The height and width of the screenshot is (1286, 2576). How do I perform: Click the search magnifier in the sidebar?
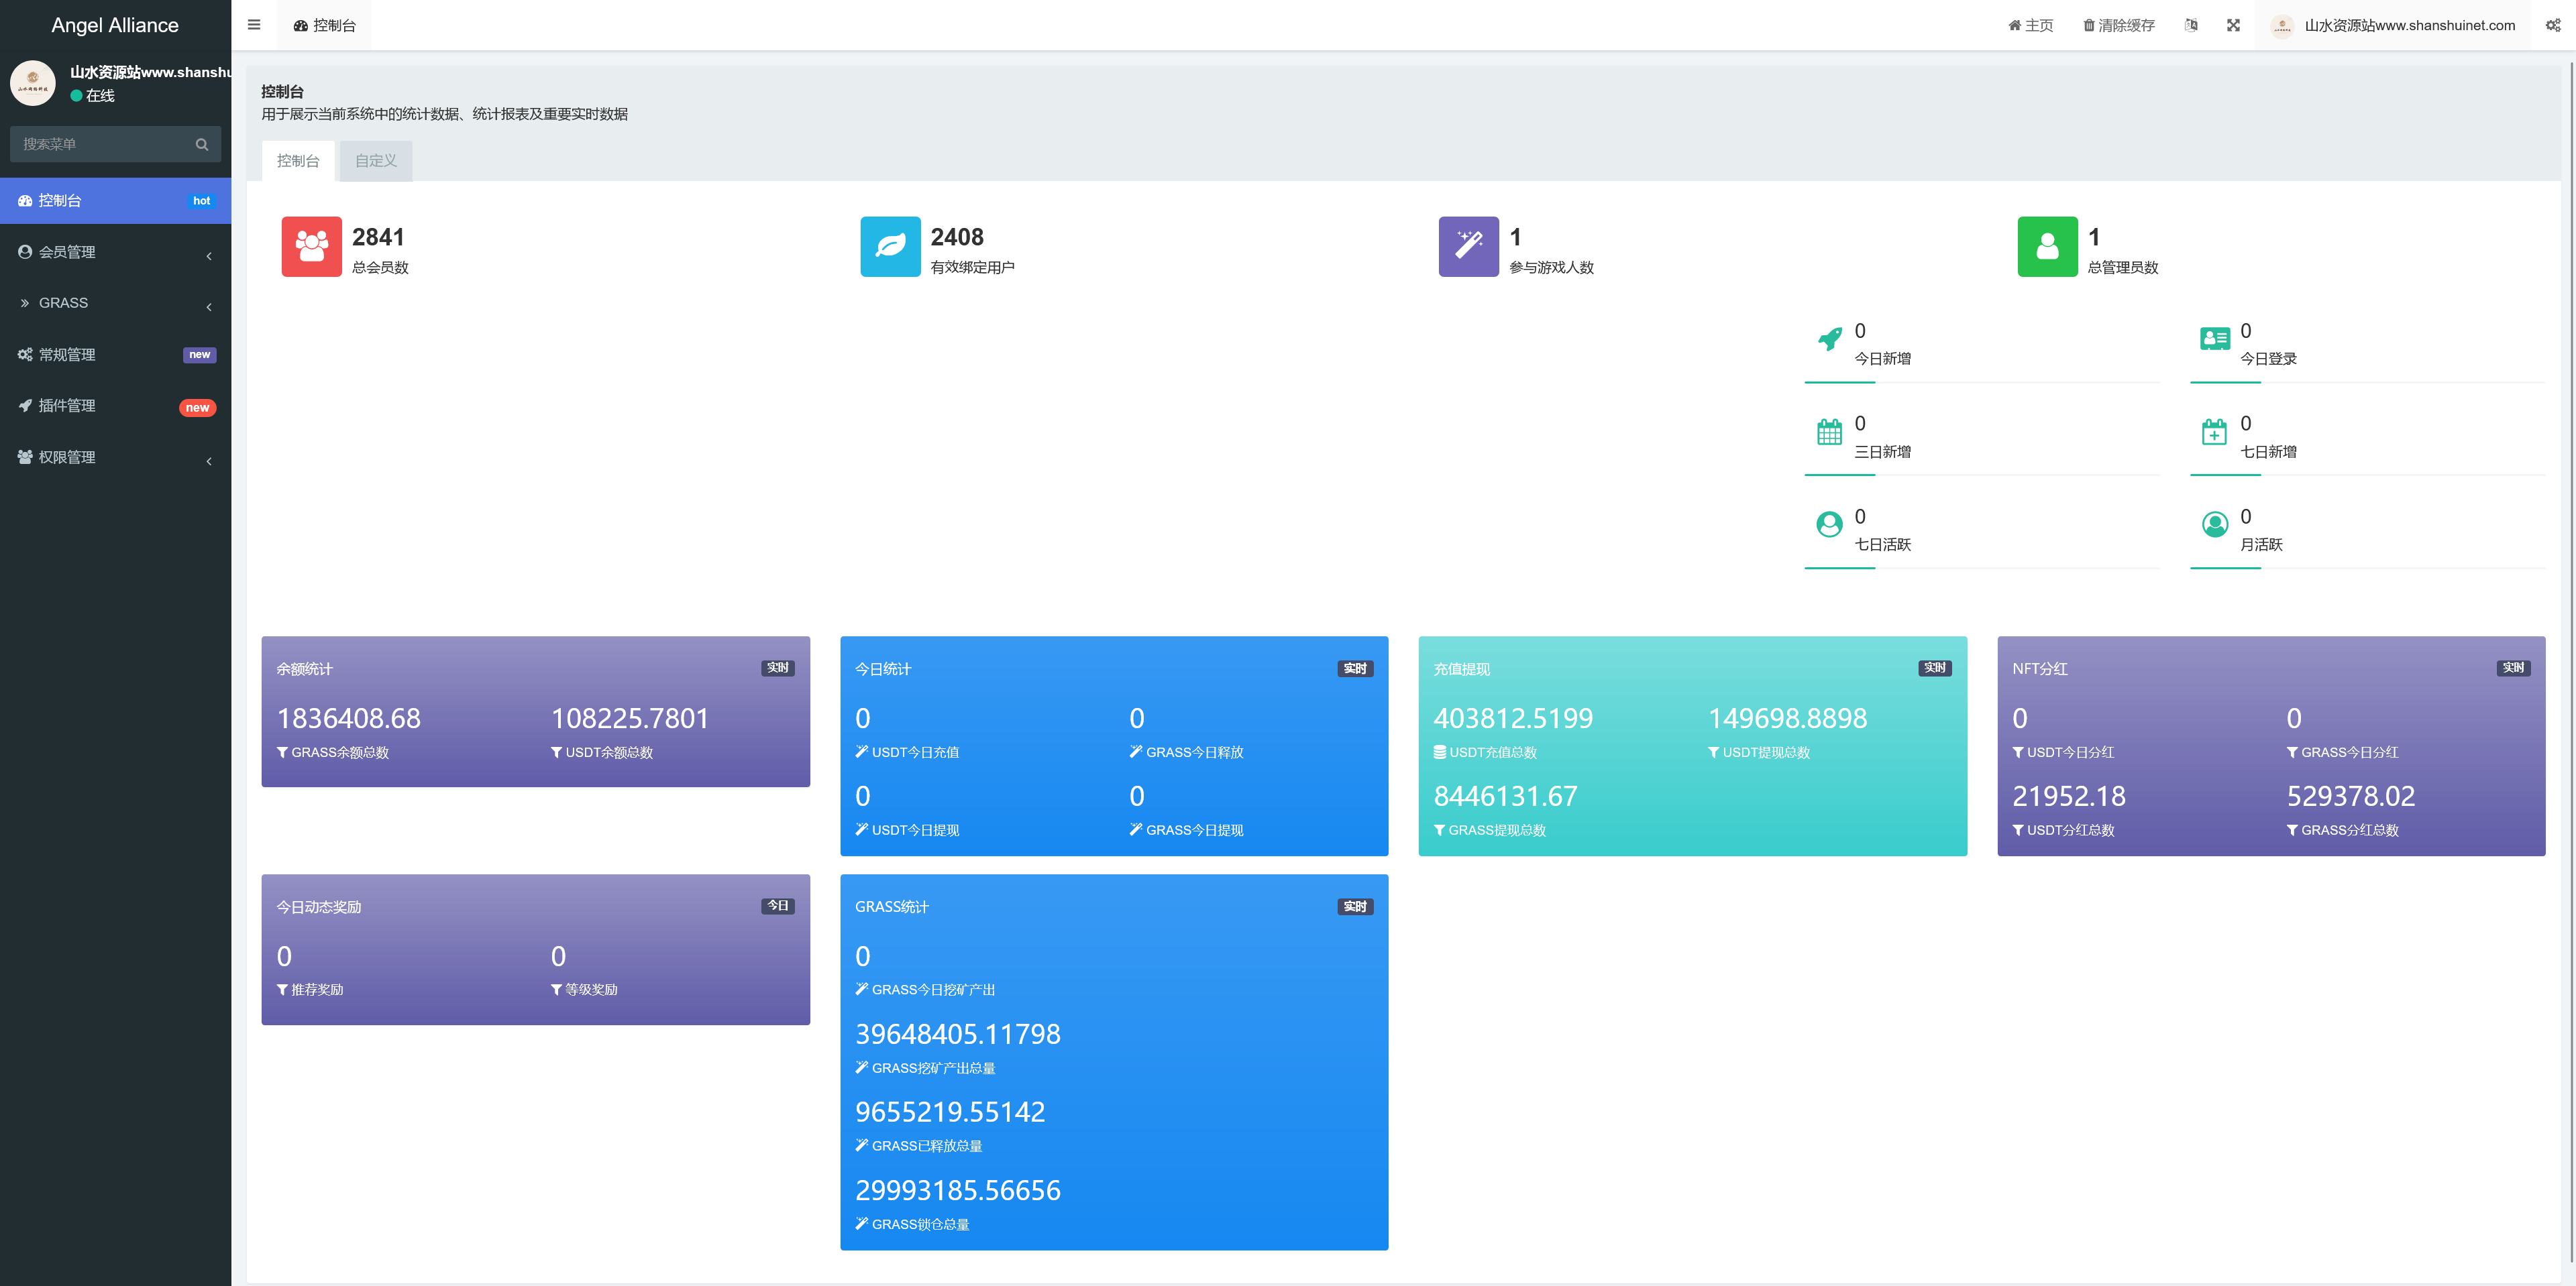pos(202,145)
